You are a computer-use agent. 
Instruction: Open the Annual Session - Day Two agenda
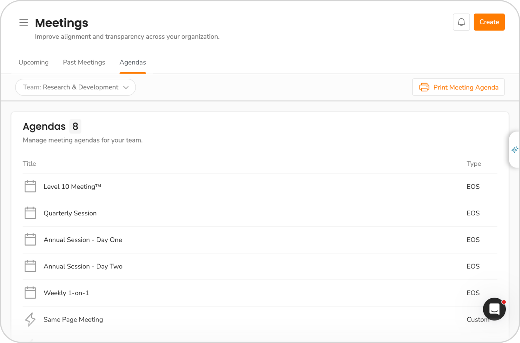[x=83, y=266]
